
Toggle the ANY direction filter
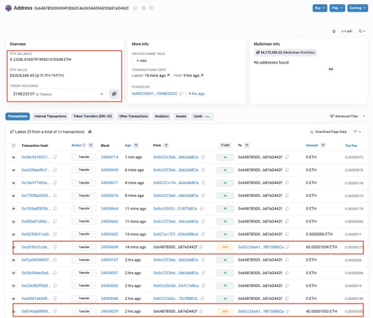(x=225, y=145)
